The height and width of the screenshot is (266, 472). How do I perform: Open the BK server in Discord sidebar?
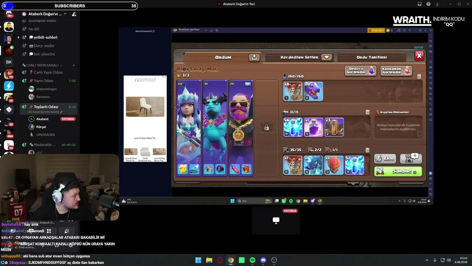point(9,62)
